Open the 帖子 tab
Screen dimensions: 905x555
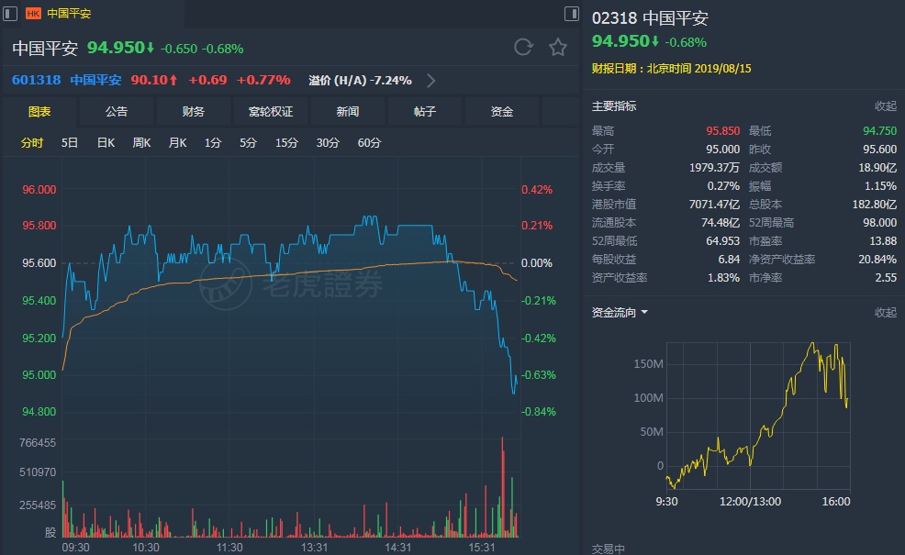(425, 112)
